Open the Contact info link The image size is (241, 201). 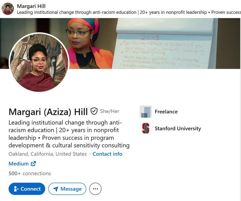(108, 154)
